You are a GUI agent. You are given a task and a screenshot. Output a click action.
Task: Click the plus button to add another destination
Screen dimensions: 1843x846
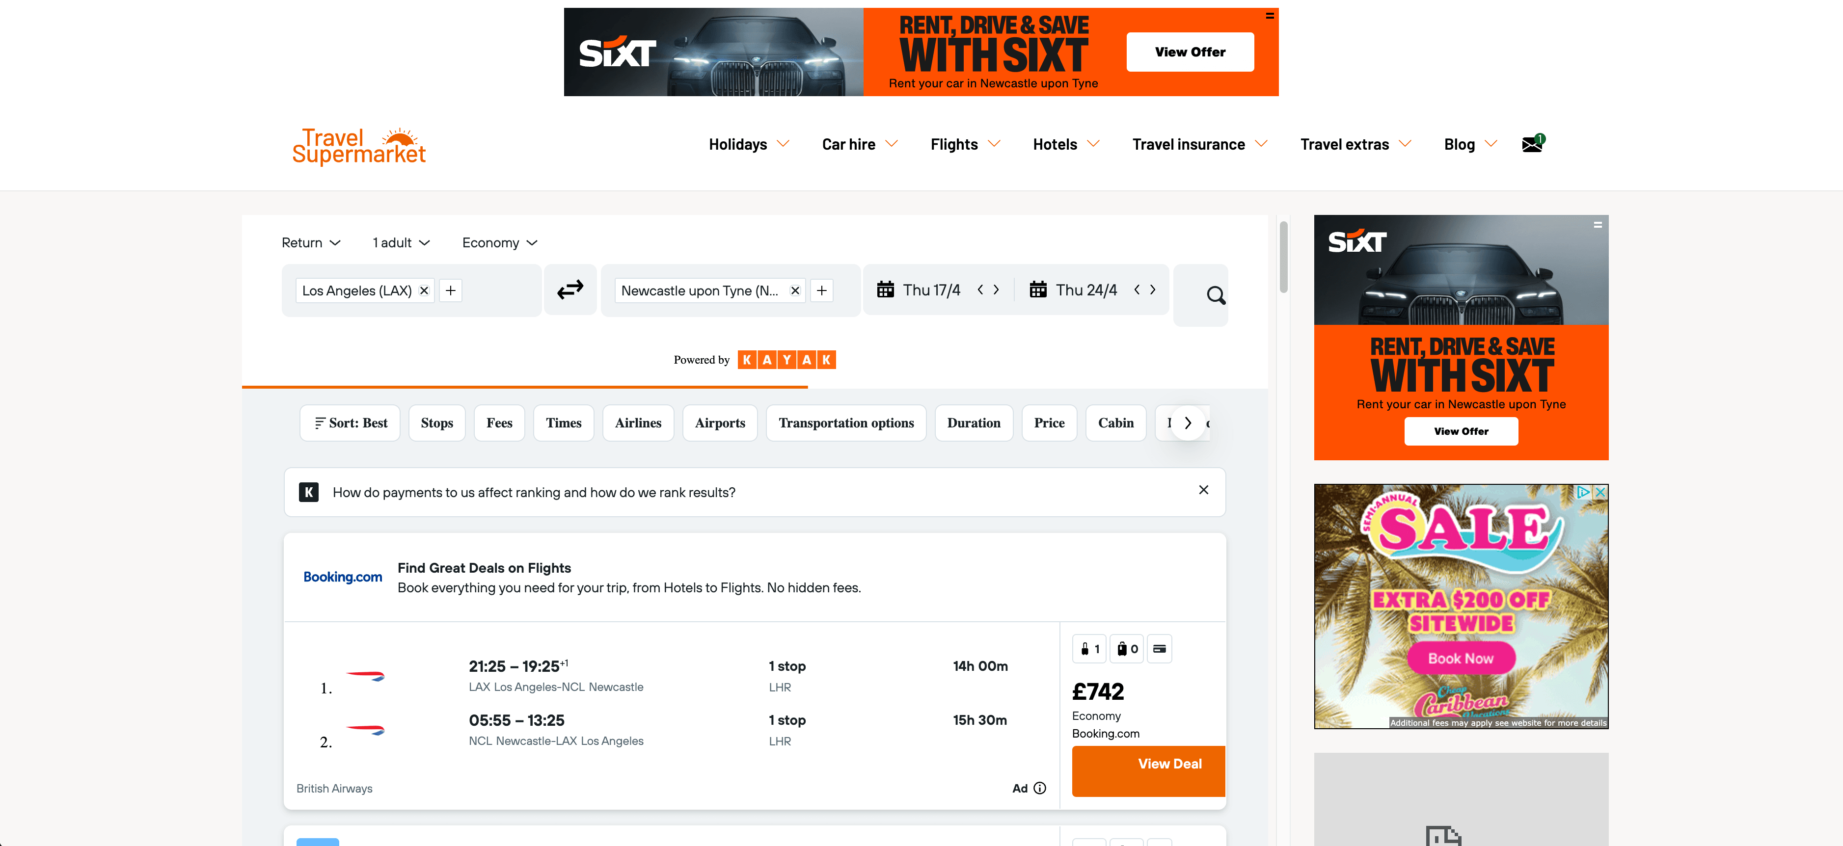450,291
